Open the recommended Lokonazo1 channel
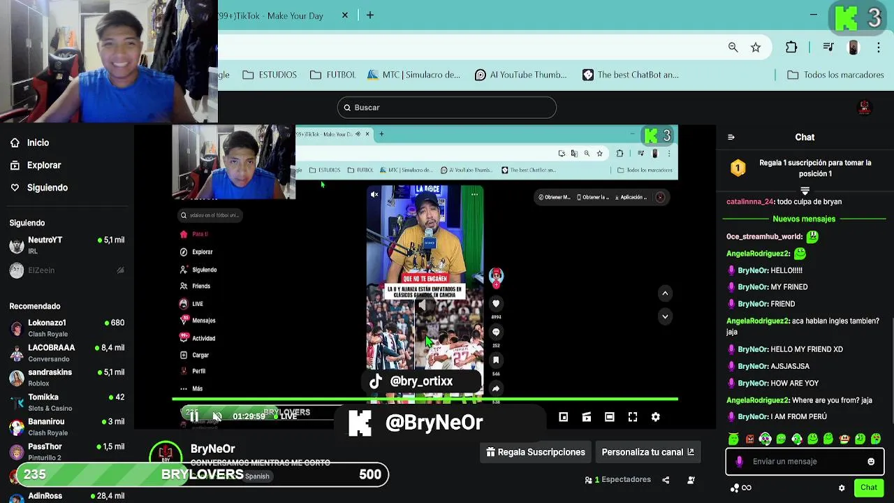Viewport: 894px width, 503px height. pyautogui.click(x=67, y=328)
